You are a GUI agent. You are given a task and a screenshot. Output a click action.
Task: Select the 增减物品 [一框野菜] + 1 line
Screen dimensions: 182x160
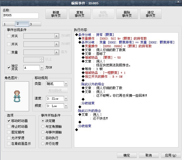[x=104, y=73]
